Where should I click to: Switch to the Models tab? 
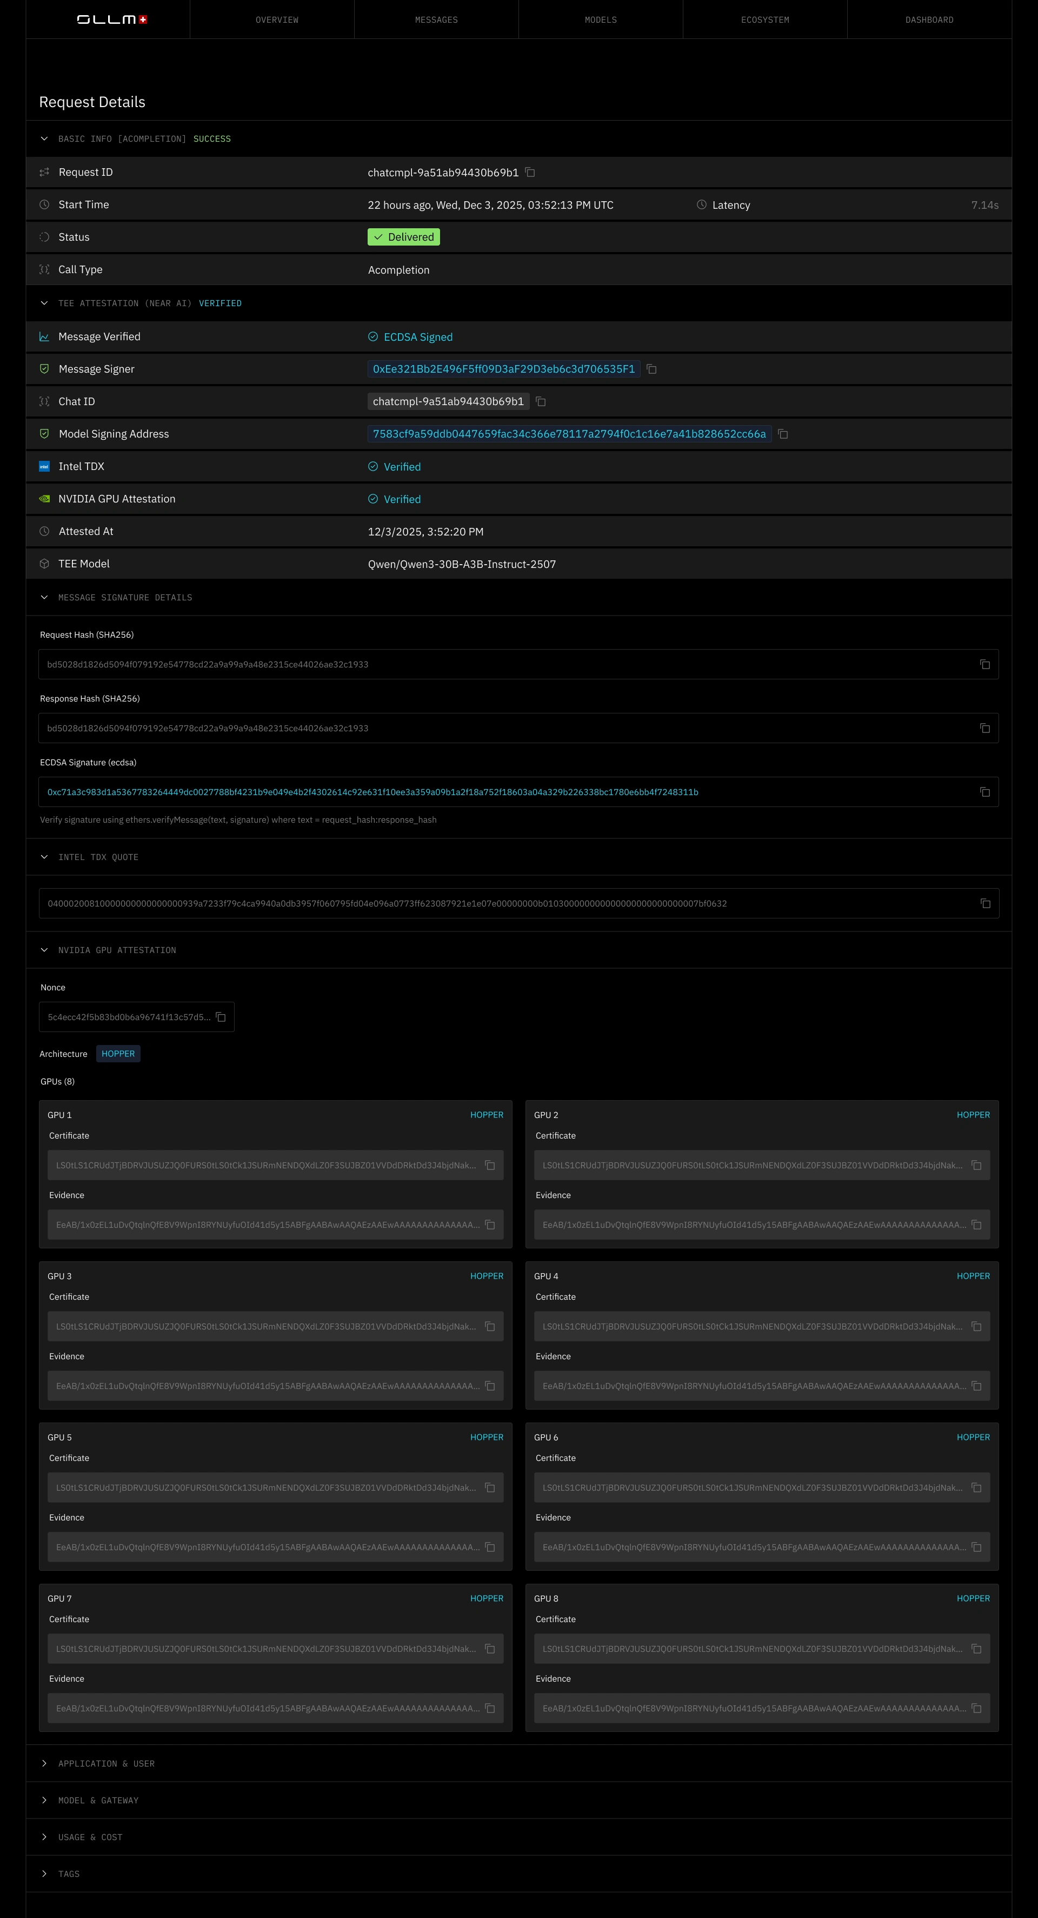pyautogui.click(x=601, y=19)
